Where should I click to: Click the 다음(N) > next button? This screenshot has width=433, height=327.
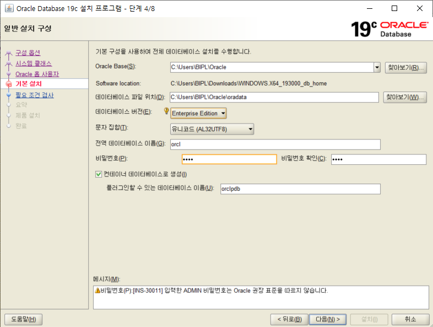click(328, 319)
